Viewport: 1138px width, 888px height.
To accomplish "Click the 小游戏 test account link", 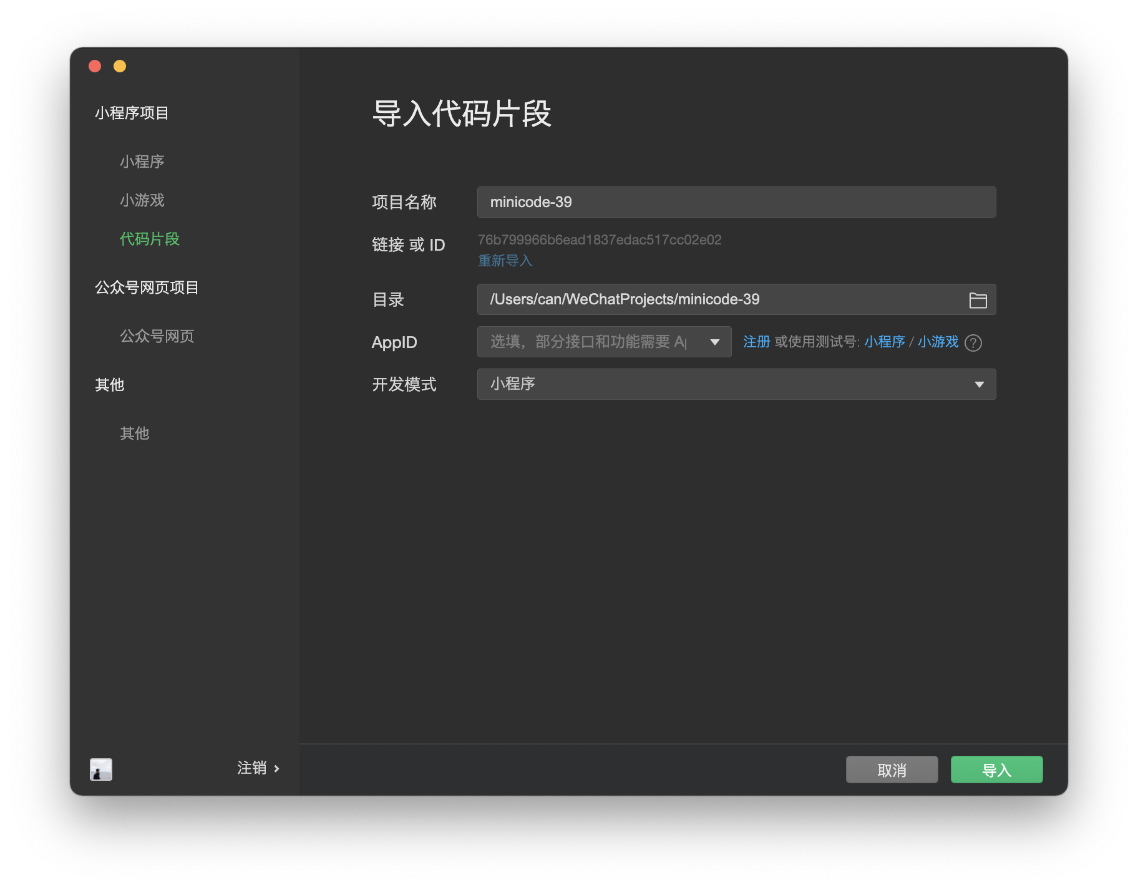I will [938, 342].
